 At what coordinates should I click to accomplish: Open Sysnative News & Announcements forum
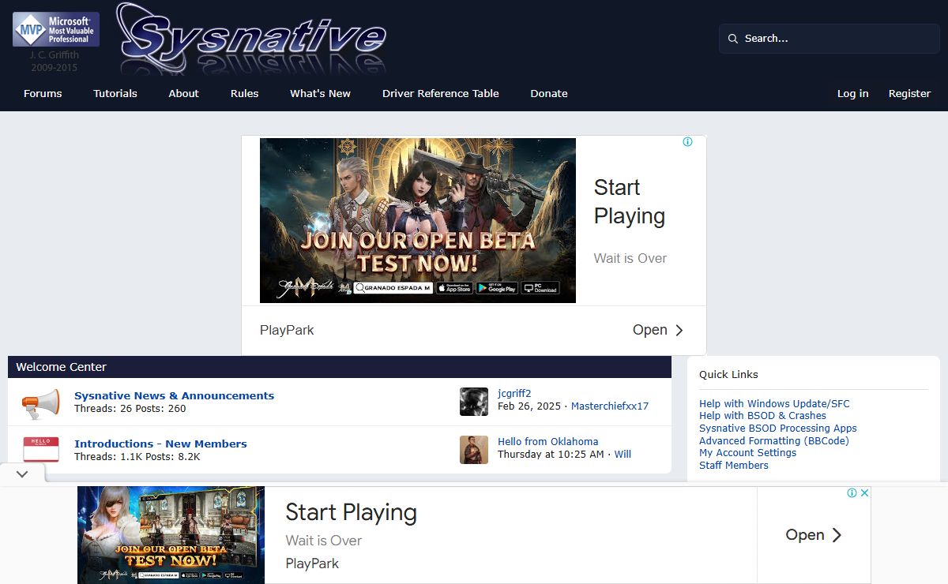pos(174,396)
